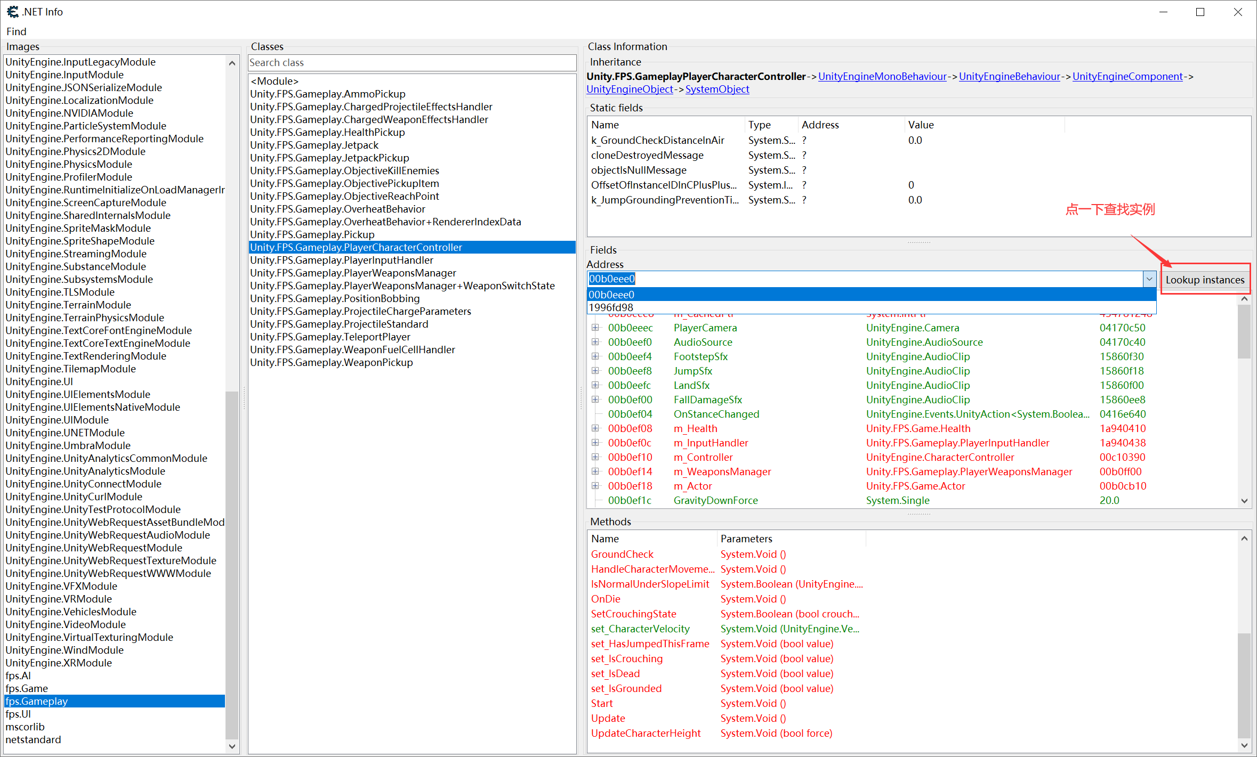This screenshot has width=1257, height=757.
Task: Expand the m_Health field node
Action: [x=595, y=428]
